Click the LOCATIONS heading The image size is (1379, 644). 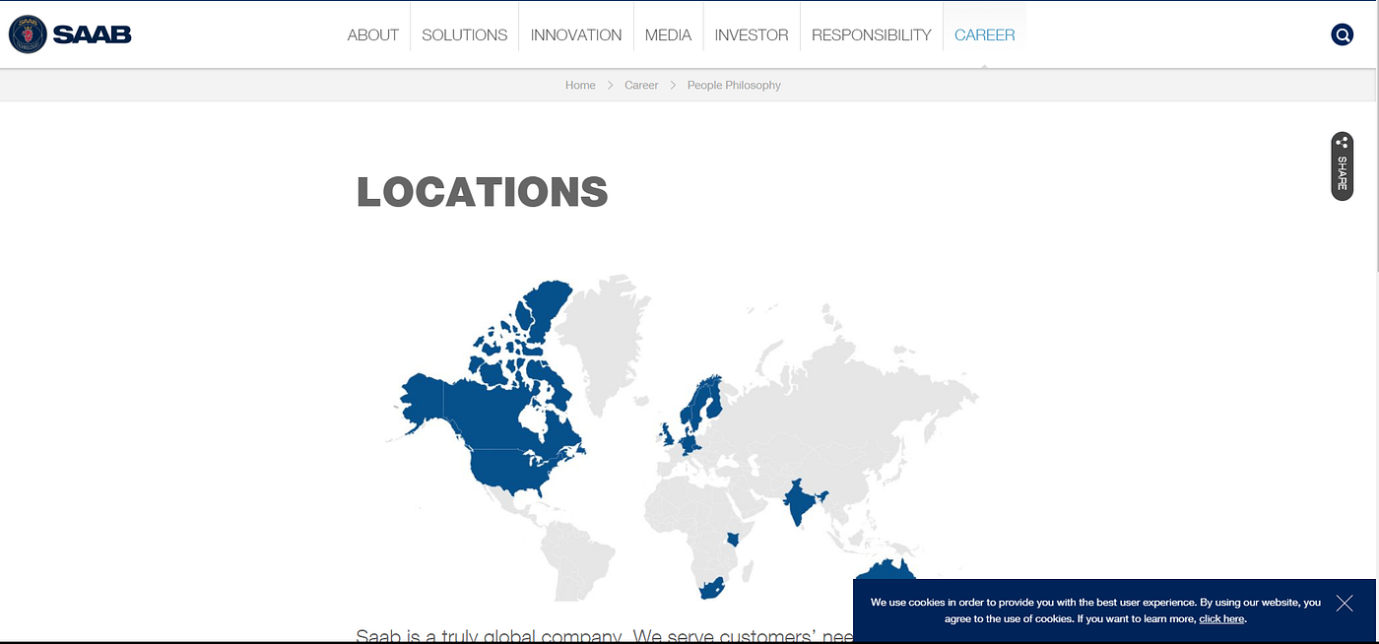click(x=483, y=192)
